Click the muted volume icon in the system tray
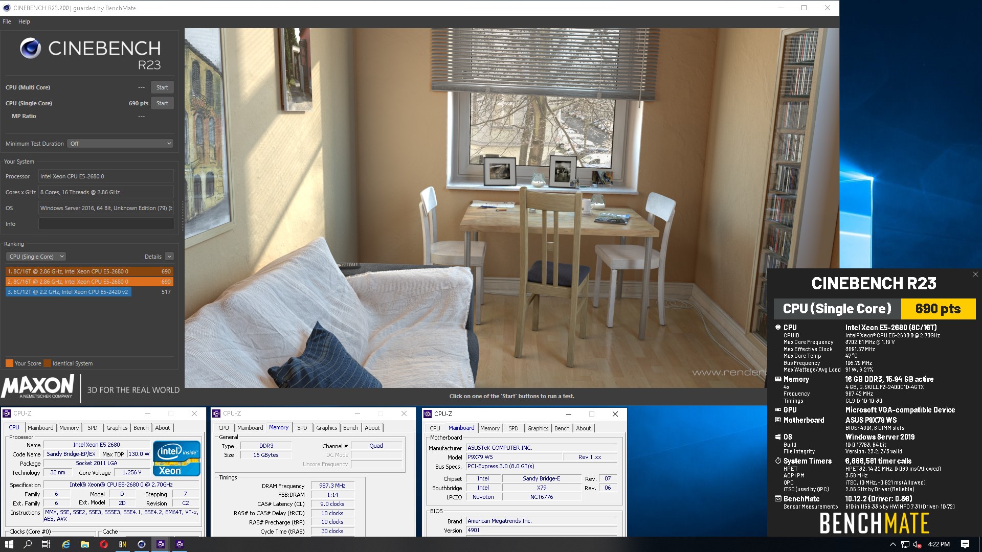 tap(918, 544)
